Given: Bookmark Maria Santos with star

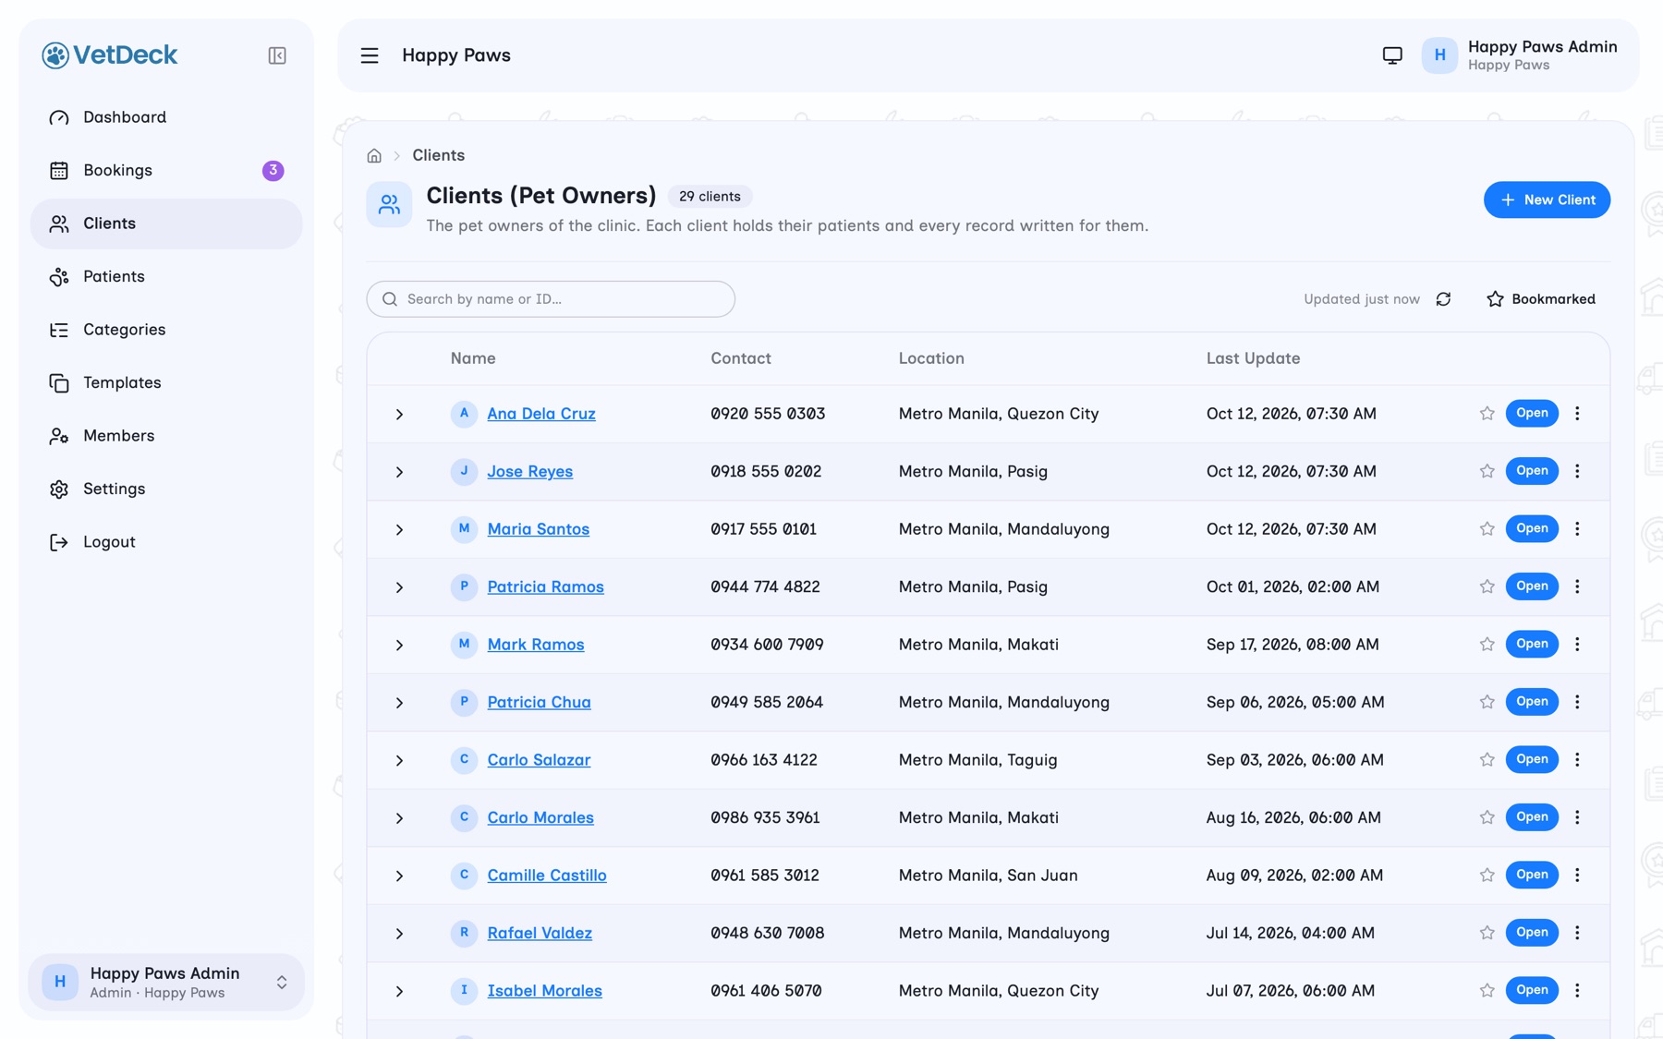Looking at the screenshot, I should (1487, 528).
